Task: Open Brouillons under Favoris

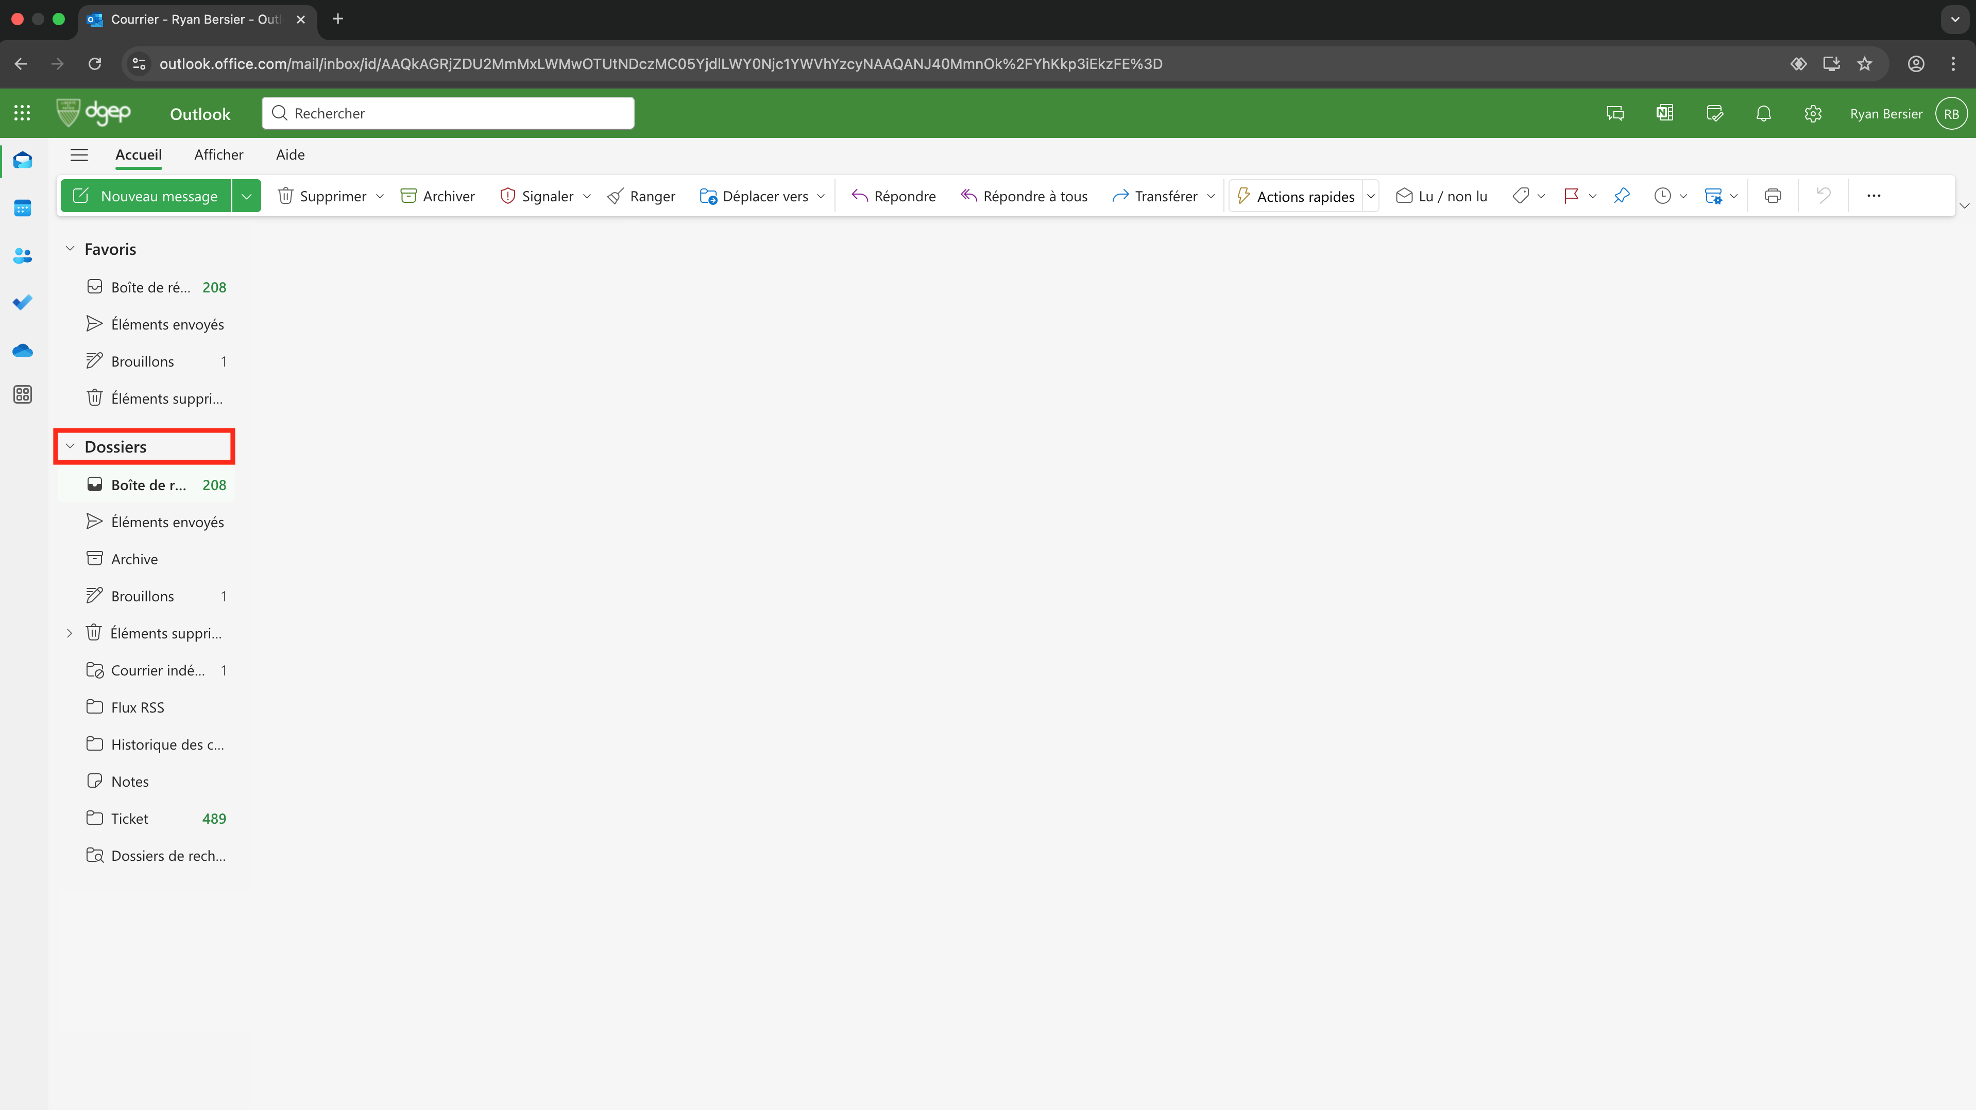Action: tap(146, 362)
